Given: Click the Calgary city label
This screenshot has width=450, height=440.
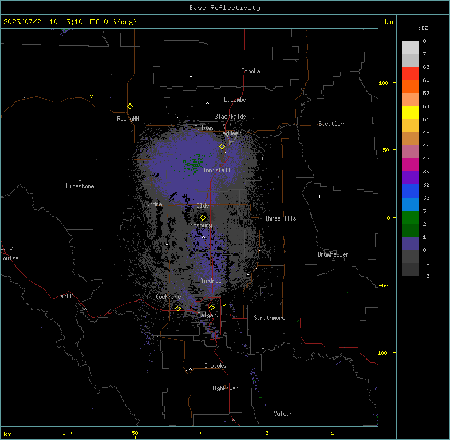Looking at the screenshot, I should pos(208,315).
